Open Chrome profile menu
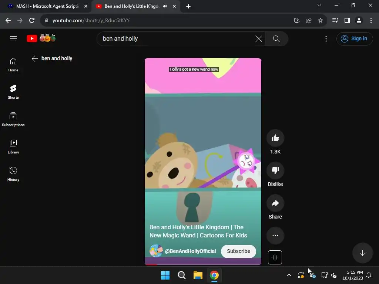The width and height of the screenshot is (379, 284). (x=359, y=21)
